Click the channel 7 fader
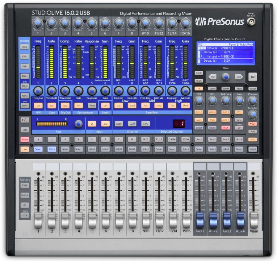 click(x=119, y=220)
